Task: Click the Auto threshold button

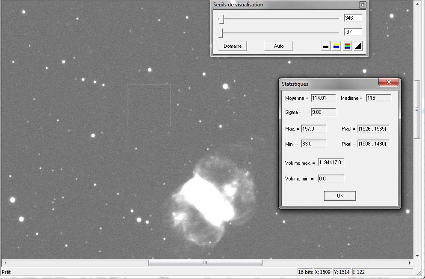Action: (x=279, y=46)
